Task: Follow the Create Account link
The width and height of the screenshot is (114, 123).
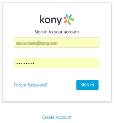Action: pyautogui.click(x=57, y=117)
